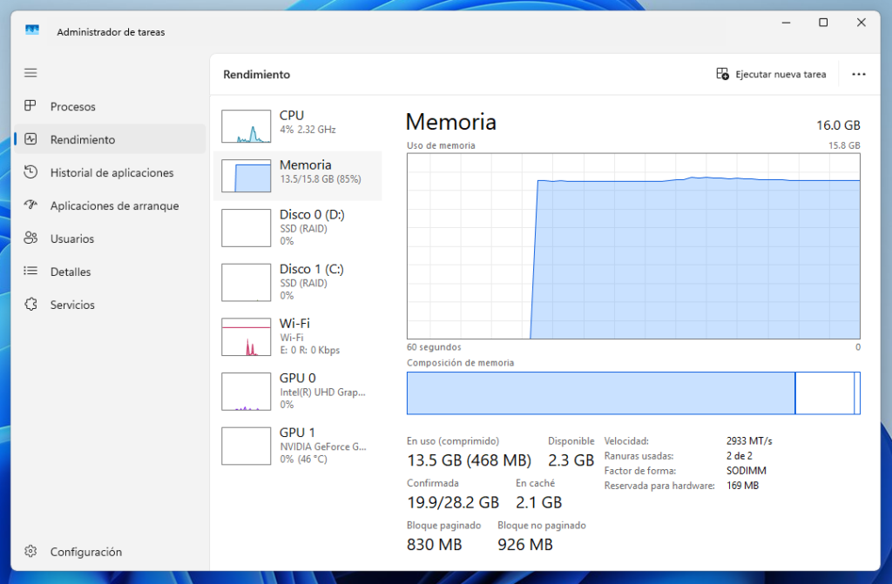Image resolution: width=892 pixels, height=584 pixels.
Task: Click Disco 1 (C:) label
Action: (x=311, y=269)
